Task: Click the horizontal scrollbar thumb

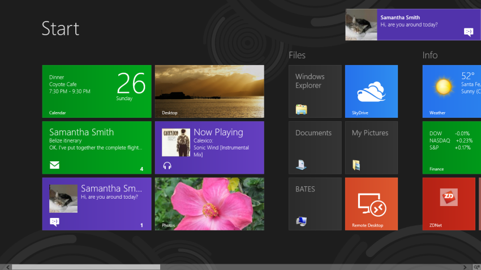Action: tap(85, 267)
